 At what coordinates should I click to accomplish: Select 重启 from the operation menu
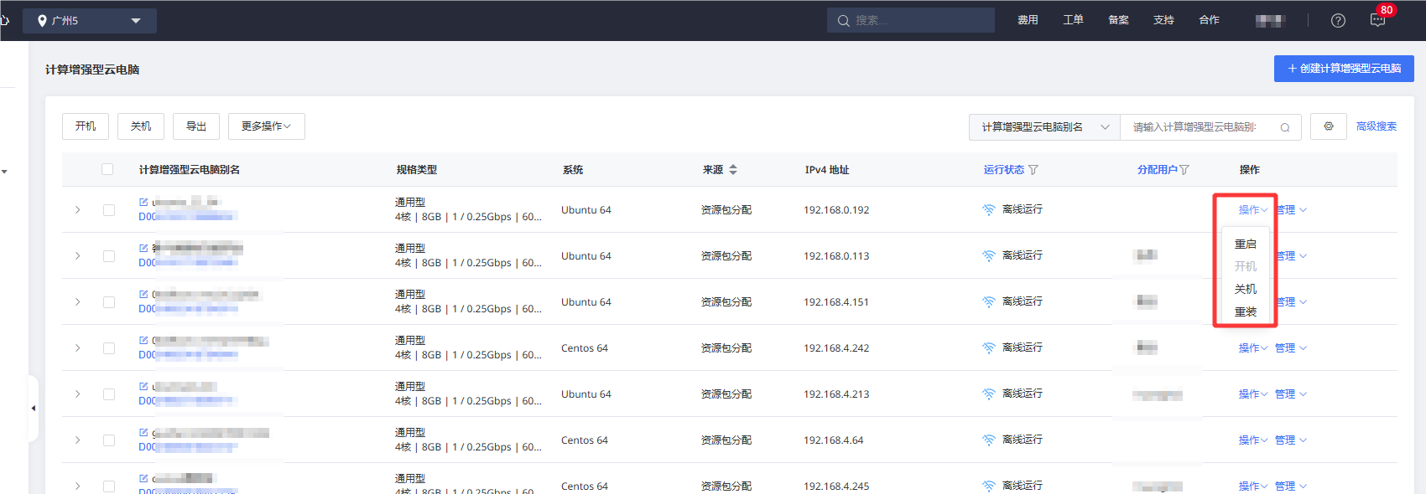coord(1245,244)
